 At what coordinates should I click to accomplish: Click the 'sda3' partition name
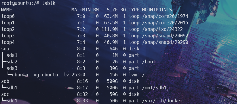tap(12, 68)
